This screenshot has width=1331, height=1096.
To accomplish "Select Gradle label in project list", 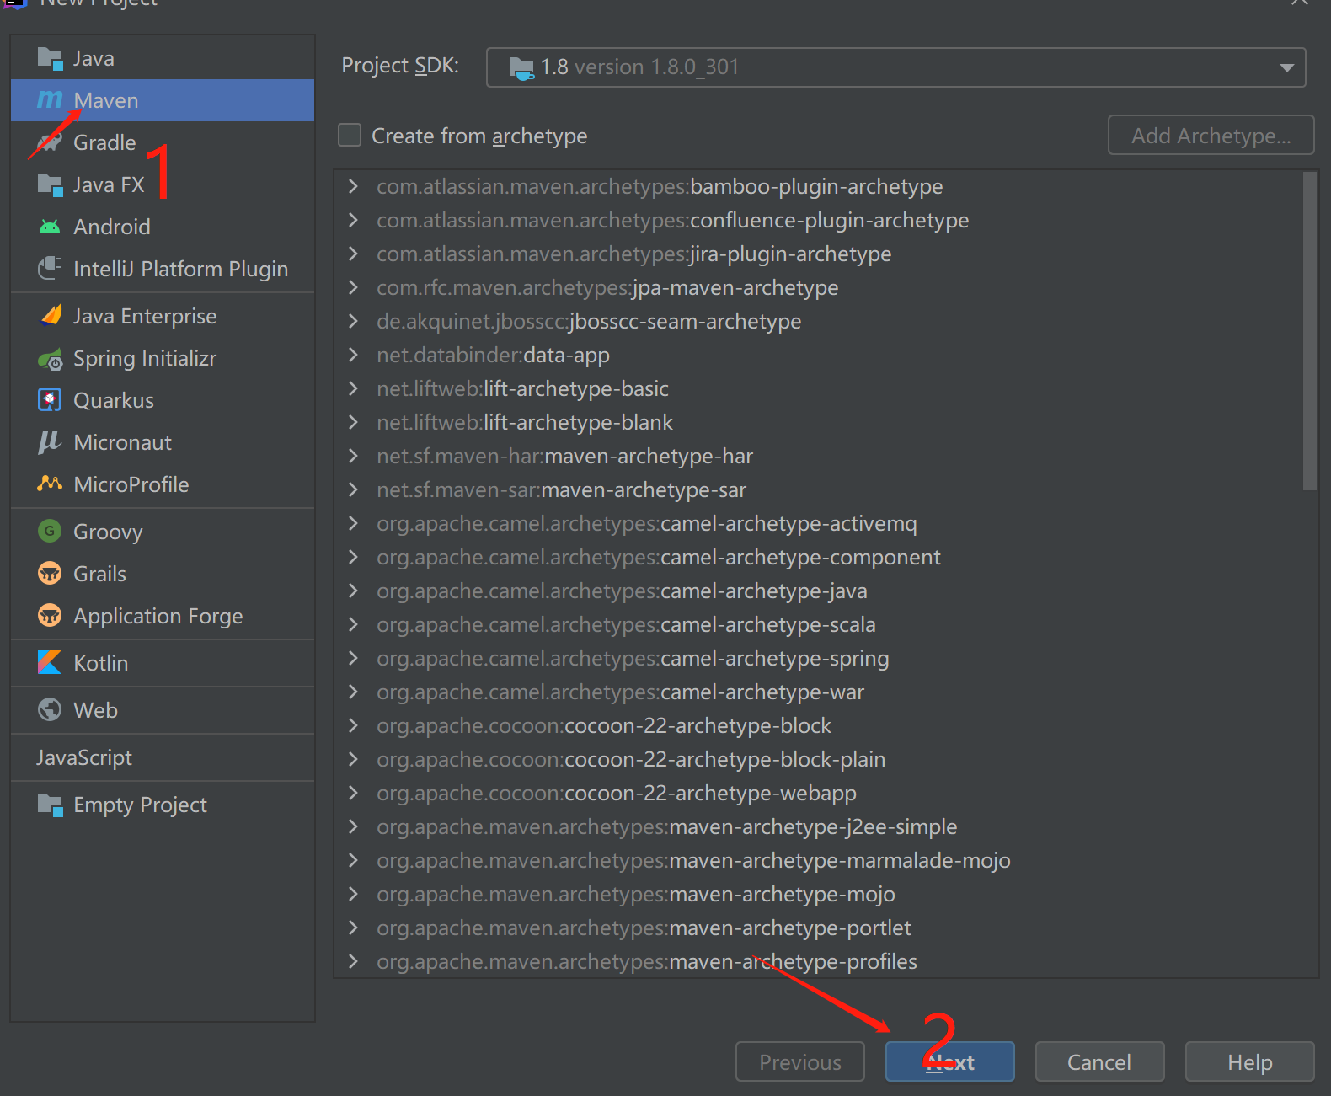I will click(x=104, y=142).
